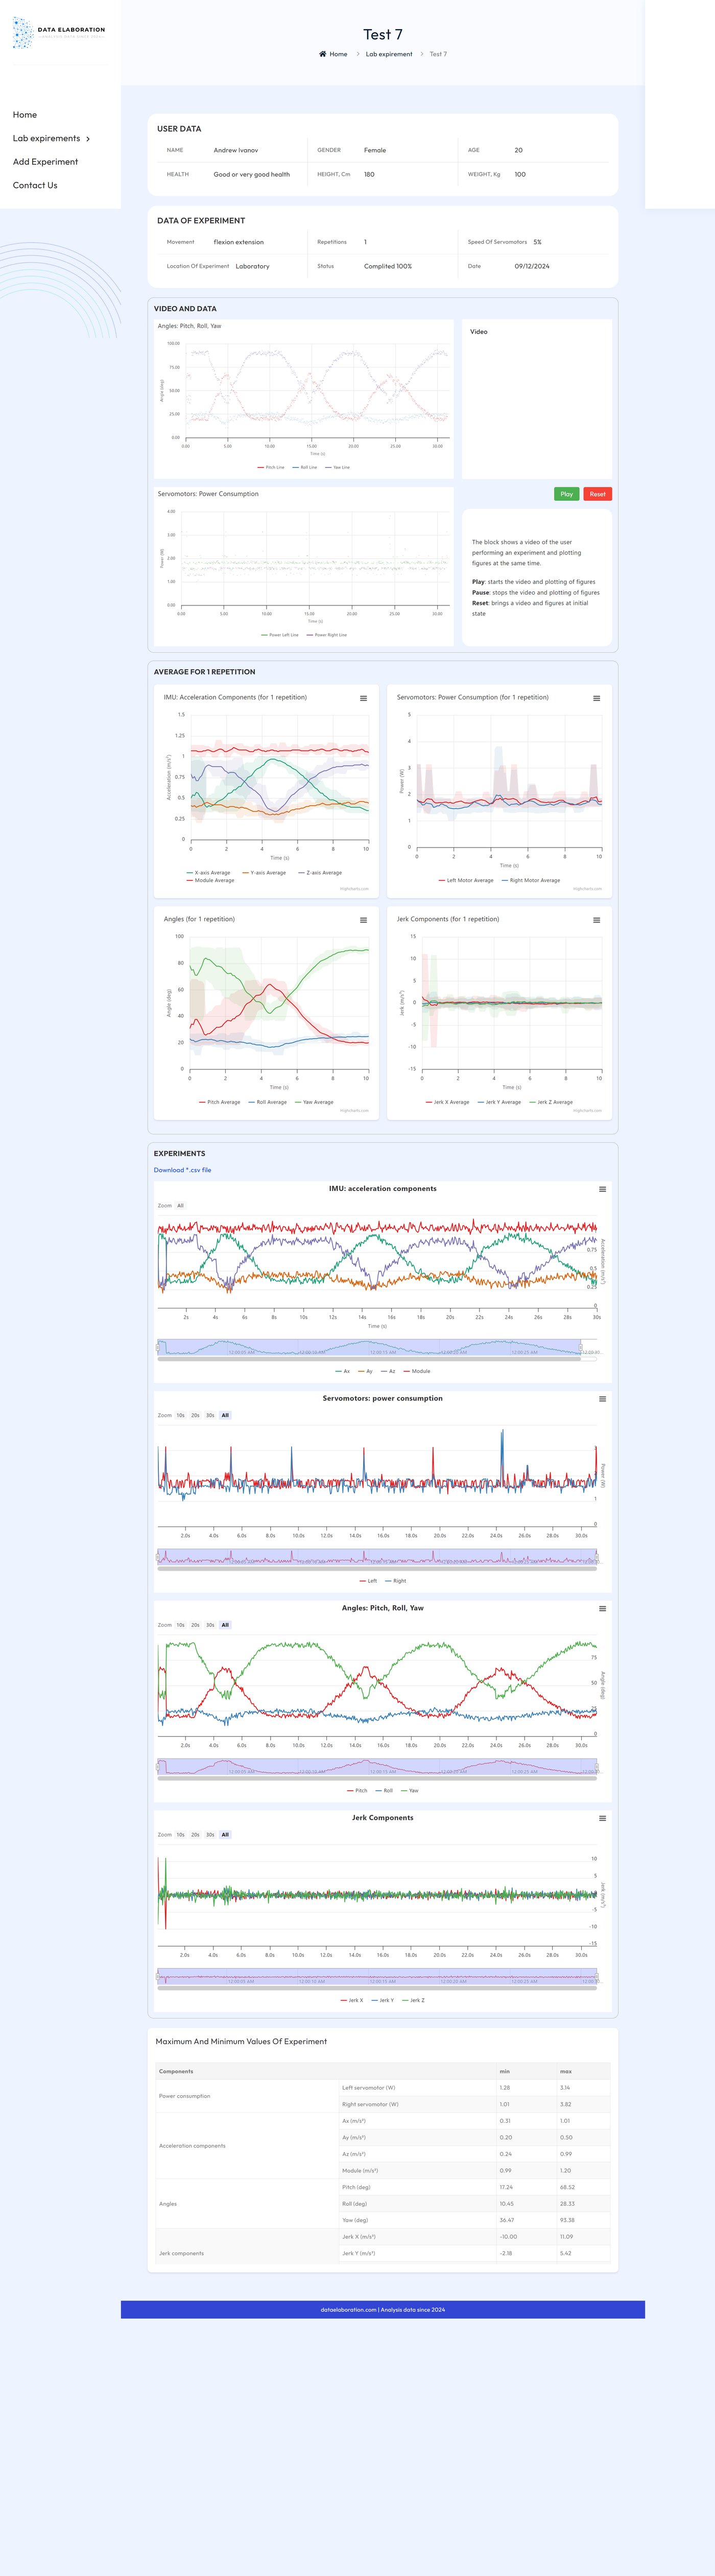
Task: Toggle Right Motor Average legend item
Action: point(531,881)
